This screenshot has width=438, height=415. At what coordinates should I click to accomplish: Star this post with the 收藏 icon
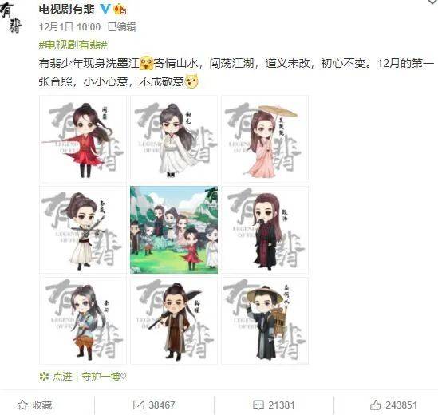click(x=22, y=405)
